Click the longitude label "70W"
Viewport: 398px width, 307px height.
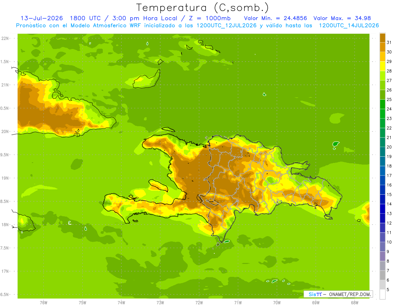click(x=277, y=303)
